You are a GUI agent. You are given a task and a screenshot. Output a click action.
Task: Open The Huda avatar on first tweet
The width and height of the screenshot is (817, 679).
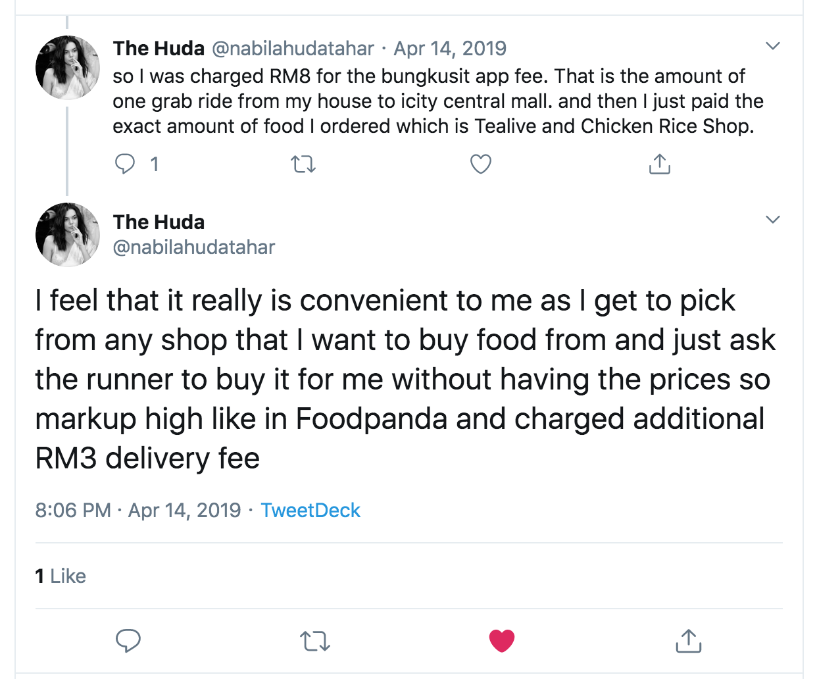tap(68, 68)
